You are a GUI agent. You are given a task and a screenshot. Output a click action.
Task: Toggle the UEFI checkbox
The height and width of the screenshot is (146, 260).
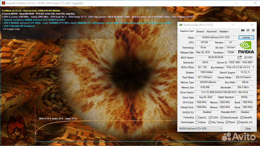coord(246,57)
